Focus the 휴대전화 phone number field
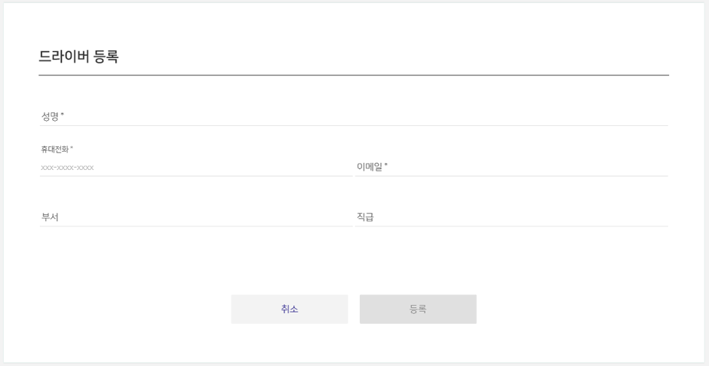 pos(196,168)
